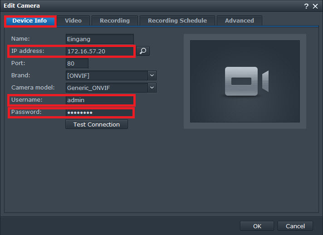Select the Username field with admin
The image size is (323, 235).
click(100, 100)
